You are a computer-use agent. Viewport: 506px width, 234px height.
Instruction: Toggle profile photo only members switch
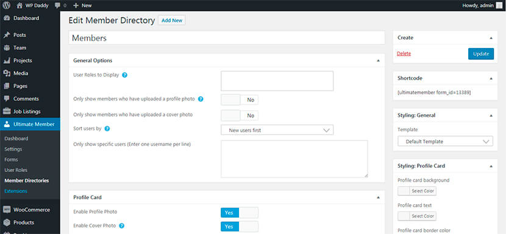240,100
